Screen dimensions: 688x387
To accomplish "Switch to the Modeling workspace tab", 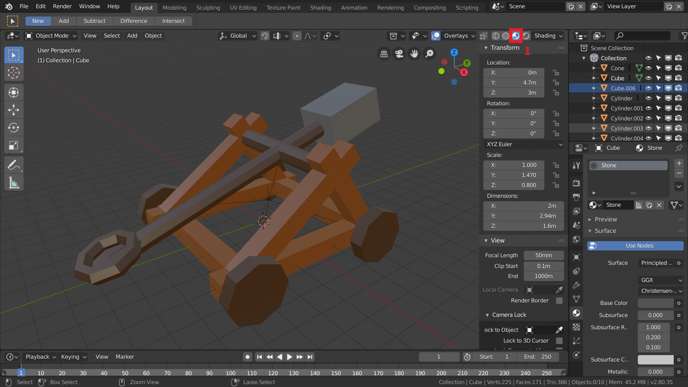I will tap(175, 8).
